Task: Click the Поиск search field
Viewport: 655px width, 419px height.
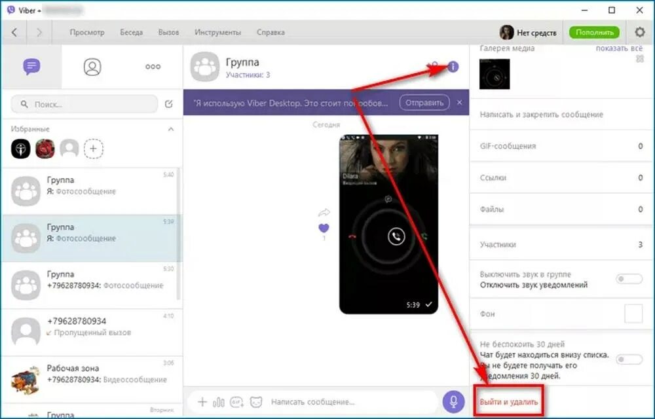Action: click(x=84, y=104)
